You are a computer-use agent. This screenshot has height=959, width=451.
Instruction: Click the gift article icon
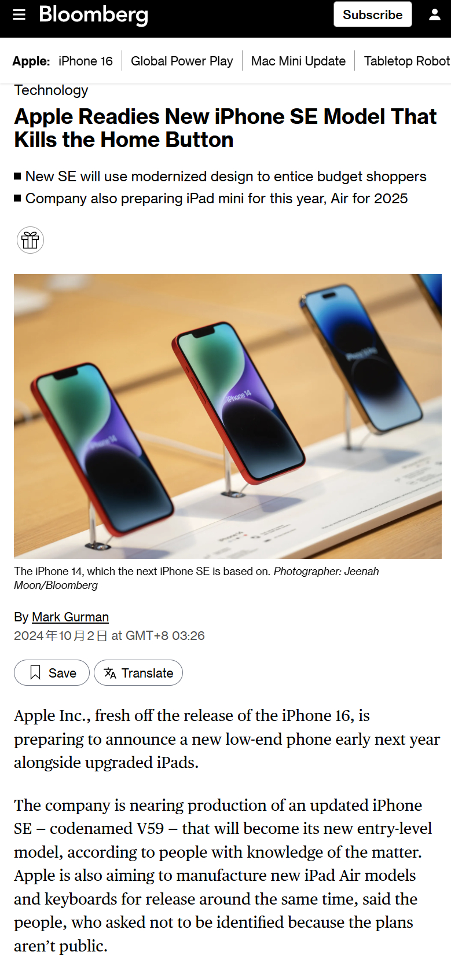(30, 240)
